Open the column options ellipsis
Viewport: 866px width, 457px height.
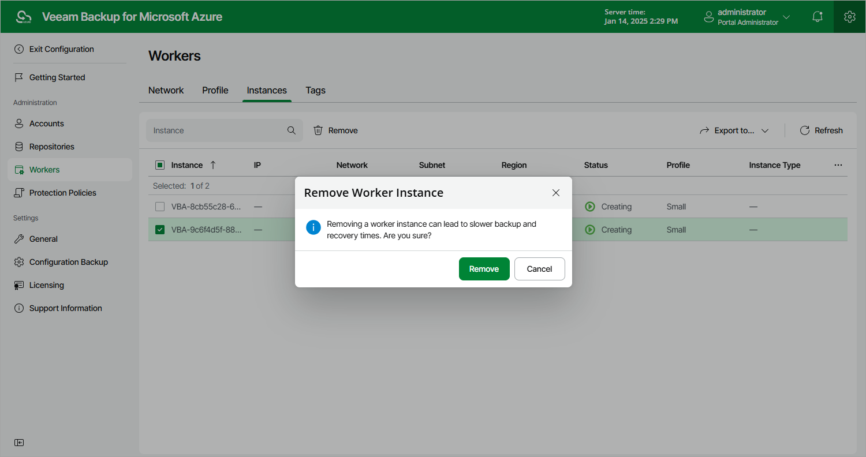click(x=838, y=165)
